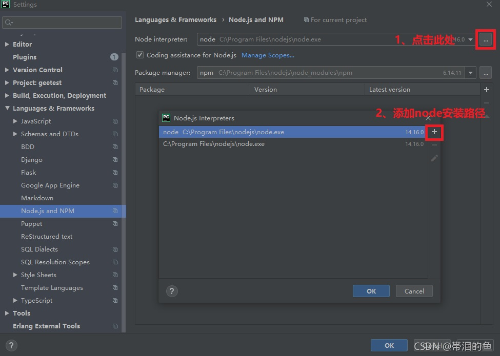Click per-project icon beside Project: geetest
The width and height of the screenshot is (500, 356).
115,83
